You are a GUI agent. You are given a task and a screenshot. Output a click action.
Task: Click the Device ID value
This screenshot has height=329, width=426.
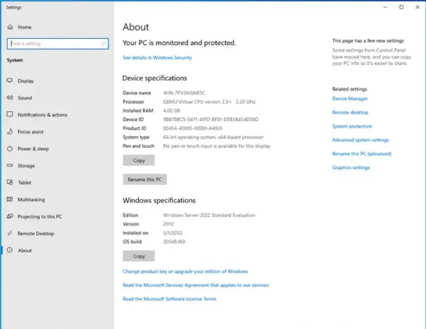coord(211,119)
